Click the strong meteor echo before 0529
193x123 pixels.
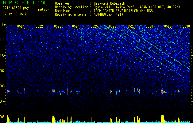pyautogui.click(x=163, y=92)
